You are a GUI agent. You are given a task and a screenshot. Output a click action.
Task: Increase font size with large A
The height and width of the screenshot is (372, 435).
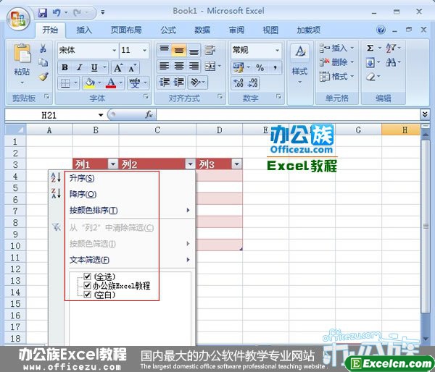point(118,67)
